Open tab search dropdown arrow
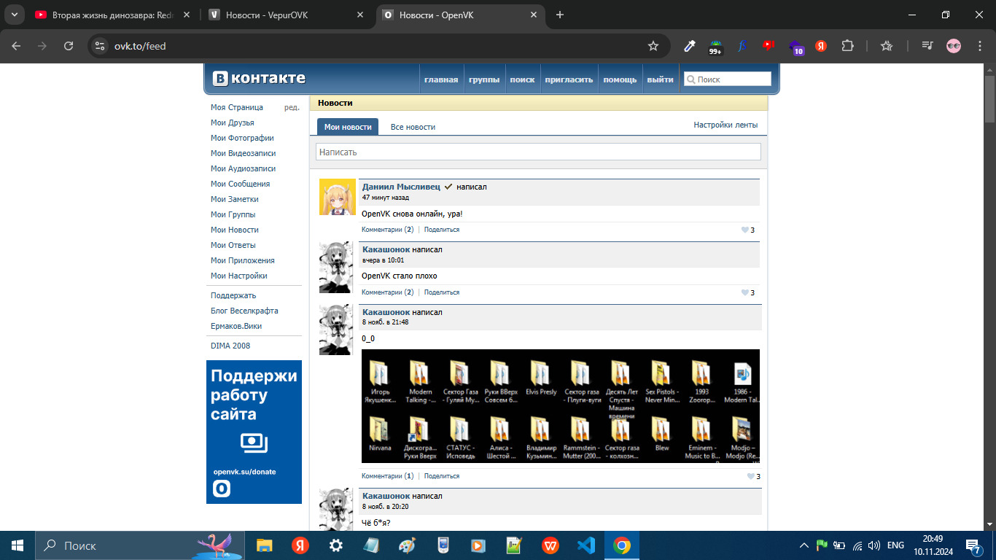The width and height of the screenshot is (996, 560). tap(14, 15)
